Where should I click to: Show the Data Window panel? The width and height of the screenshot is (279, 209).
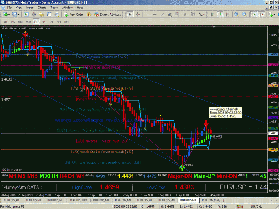coord(34,15)
